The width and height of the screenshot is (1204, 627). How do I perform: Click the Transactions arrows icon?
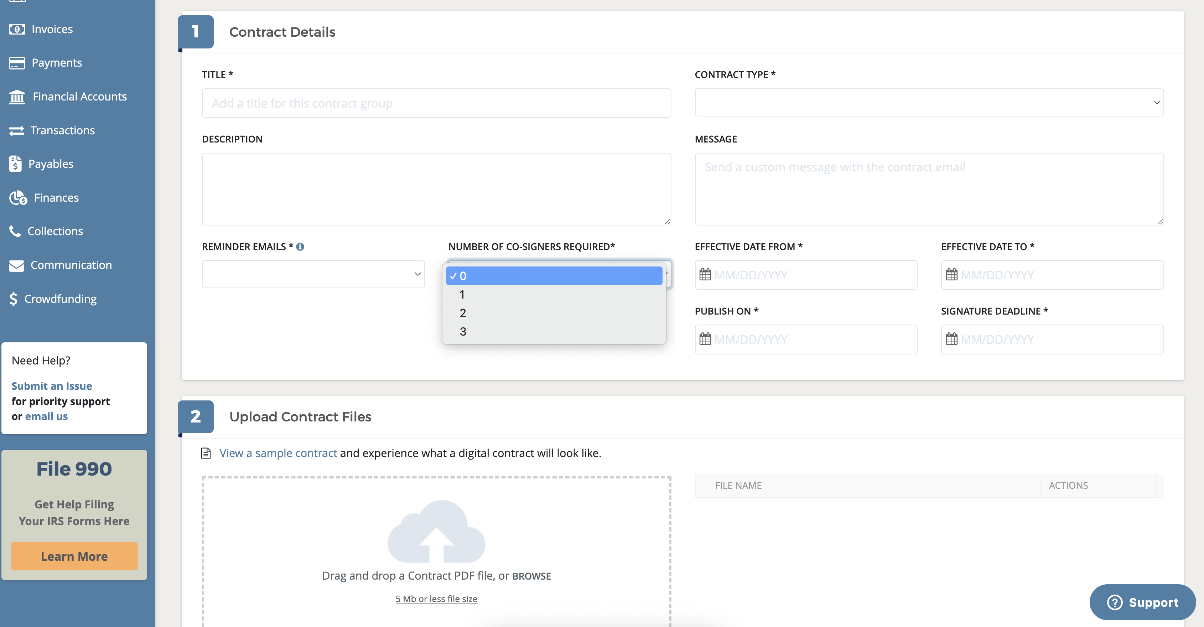[x=16, y=130]
